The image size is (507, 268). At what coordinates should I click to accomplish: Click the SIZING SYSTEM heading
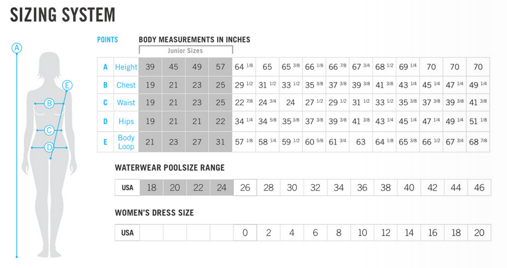62,15
